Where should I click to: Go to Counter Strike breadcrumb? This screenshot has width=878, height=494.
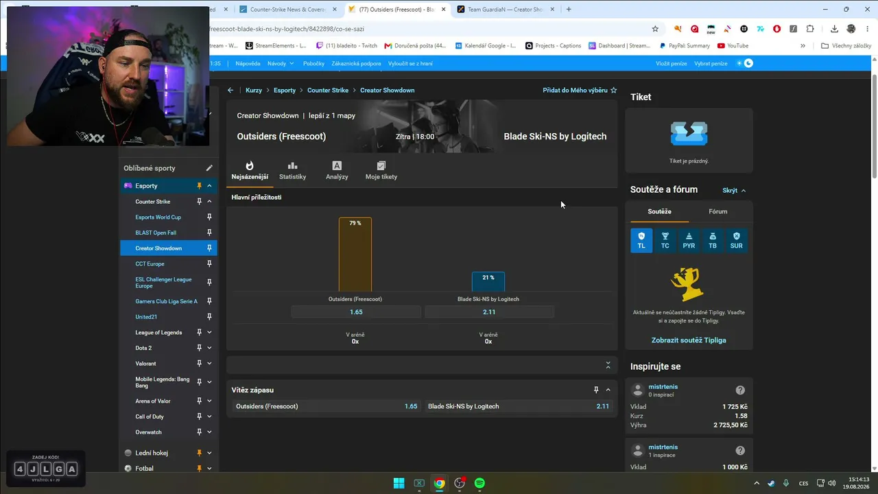pos(328,90)
